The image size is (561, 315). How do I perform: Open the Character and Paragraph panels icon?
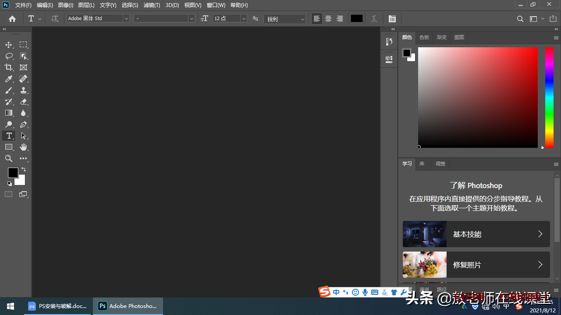tap(392, 19)
